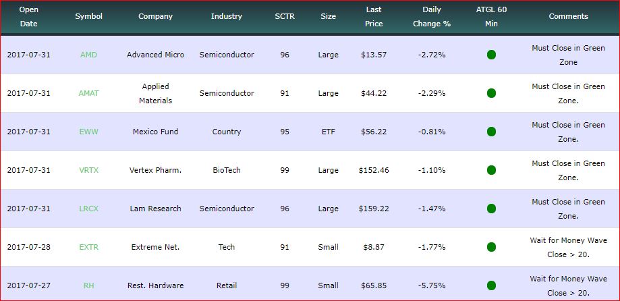
Task: Click the -1.10% daily change value
Action: click(432, 170)
